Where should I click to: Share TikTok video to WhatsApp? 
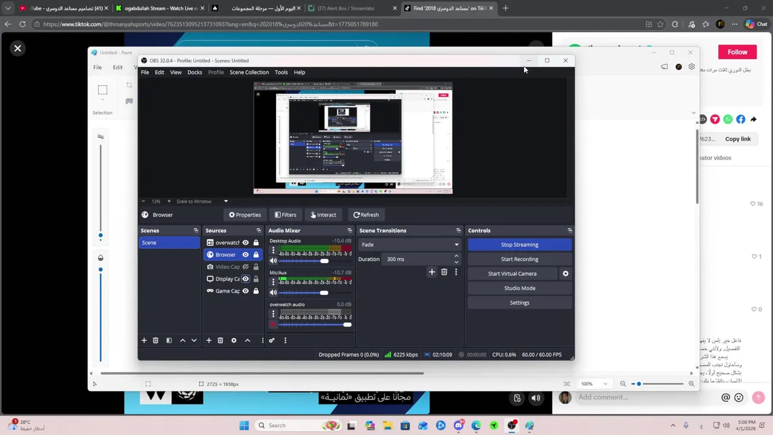[728, 119]
